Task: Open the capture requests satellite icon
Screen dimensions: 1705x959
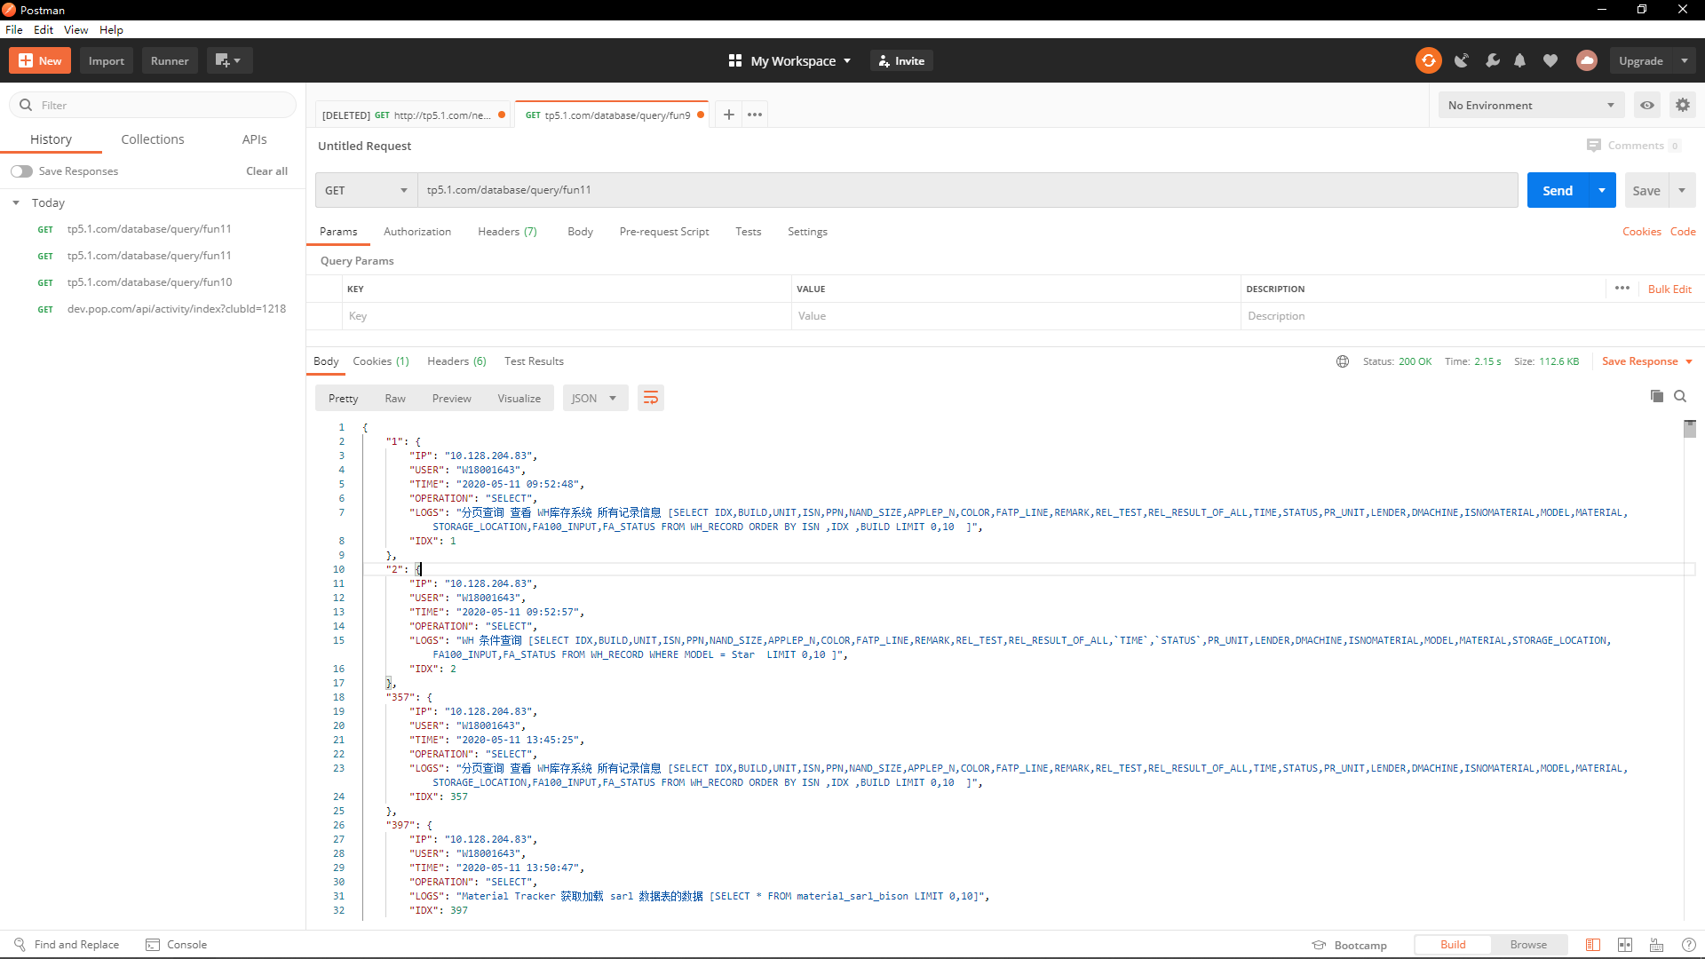Action: [x=1461, y=60]
